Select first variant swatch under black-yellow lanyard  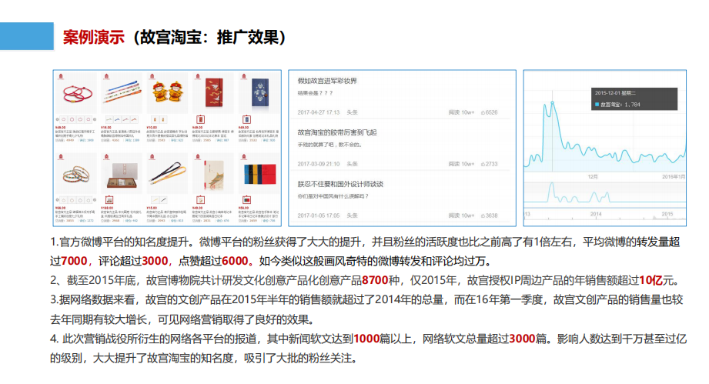click(155, 199)
